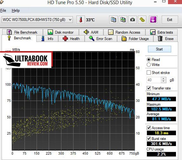Viewport: 182px width, 160px height.
Task: Click the 2.2% CPU usage value
Action: click(x=161, y=154)
